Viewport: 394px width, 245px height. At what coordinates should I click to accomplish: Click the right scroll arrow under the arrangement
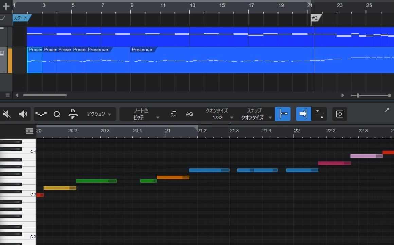343,95
